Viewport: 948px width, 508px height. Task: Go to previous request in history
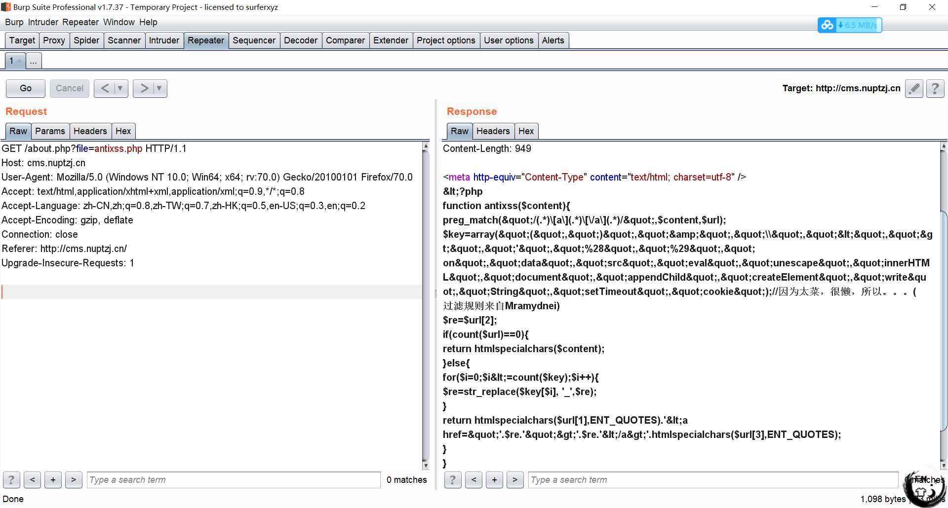(105, 88)
